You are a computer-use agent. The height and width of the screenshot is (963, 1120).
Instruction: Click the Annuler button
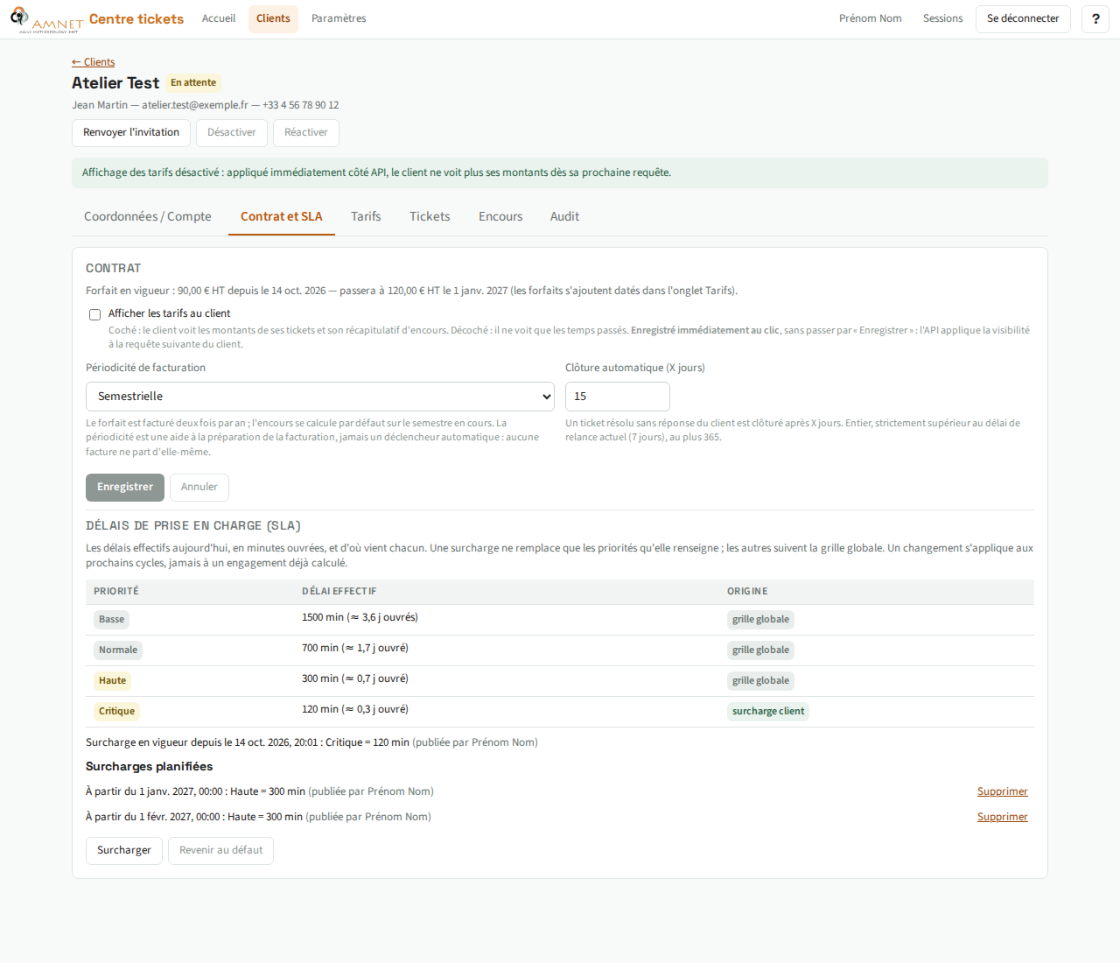click(x=199, y=488)
